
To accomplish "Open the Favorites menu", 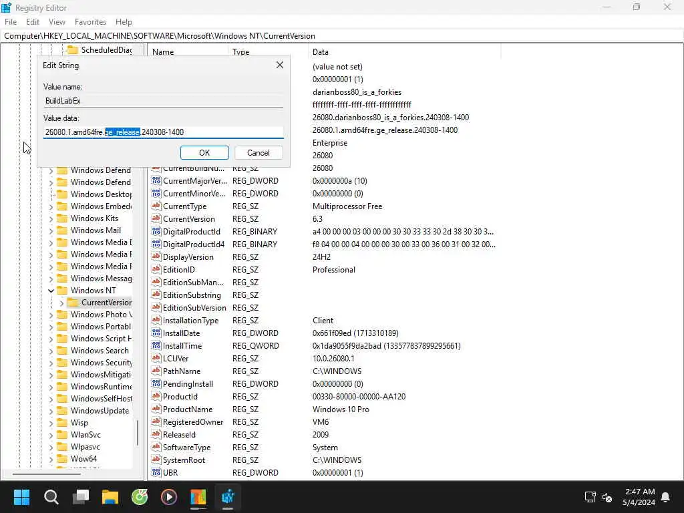I will click(x=90, y=22).
